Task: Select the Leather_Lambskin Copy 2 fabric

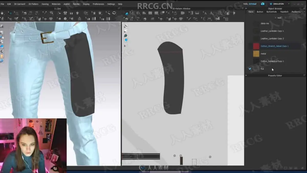Action: tap(275, 38)
